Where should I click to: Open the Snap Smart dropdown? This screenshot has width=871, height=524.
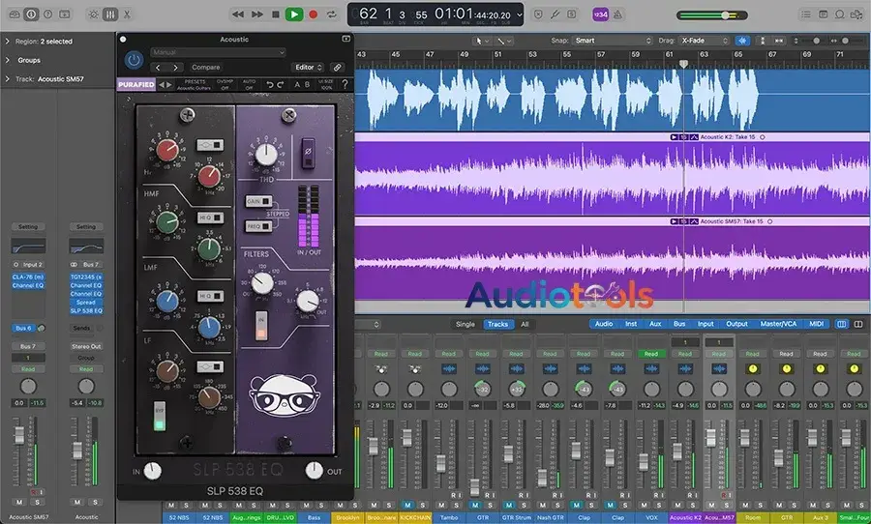[x=613, y=41]
